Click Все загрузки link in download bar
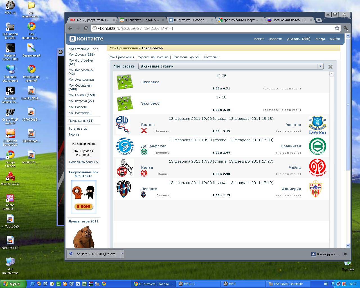Image resolution: width=360 pixels, height=288 pixels. tap(328, 254)
